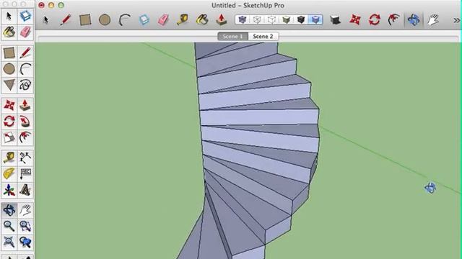Viewport: 462px width, 259px height.
Task: Switch to Shaded With Textures face style
Action: pyautogui.click(x=301, y=19)
